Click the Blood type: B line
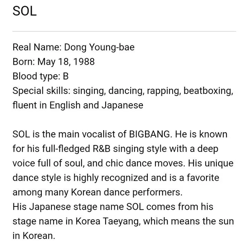241x241 pixels. point(41,76)
